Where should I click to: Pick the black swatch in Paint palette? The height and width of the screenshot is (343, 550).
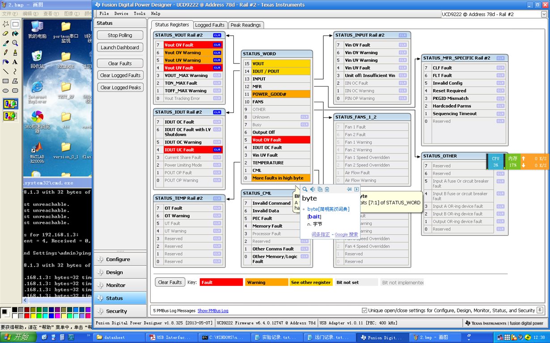pyautogui.click(x=15, y=309)
